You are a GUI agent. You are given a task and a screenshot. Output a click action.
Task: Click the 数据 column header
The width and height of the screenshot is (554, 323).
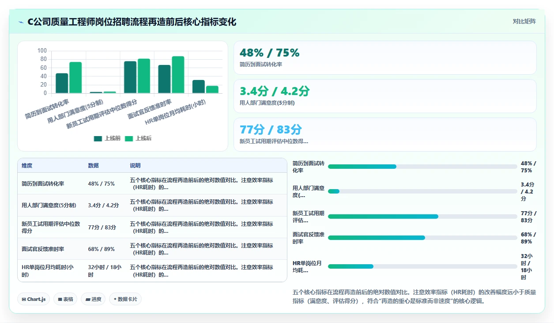[x=94, y=166]
